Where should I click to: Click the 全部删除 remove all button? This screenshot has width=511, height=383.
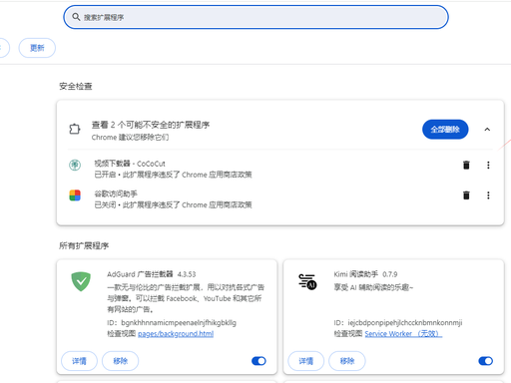(x=445, y=130)
